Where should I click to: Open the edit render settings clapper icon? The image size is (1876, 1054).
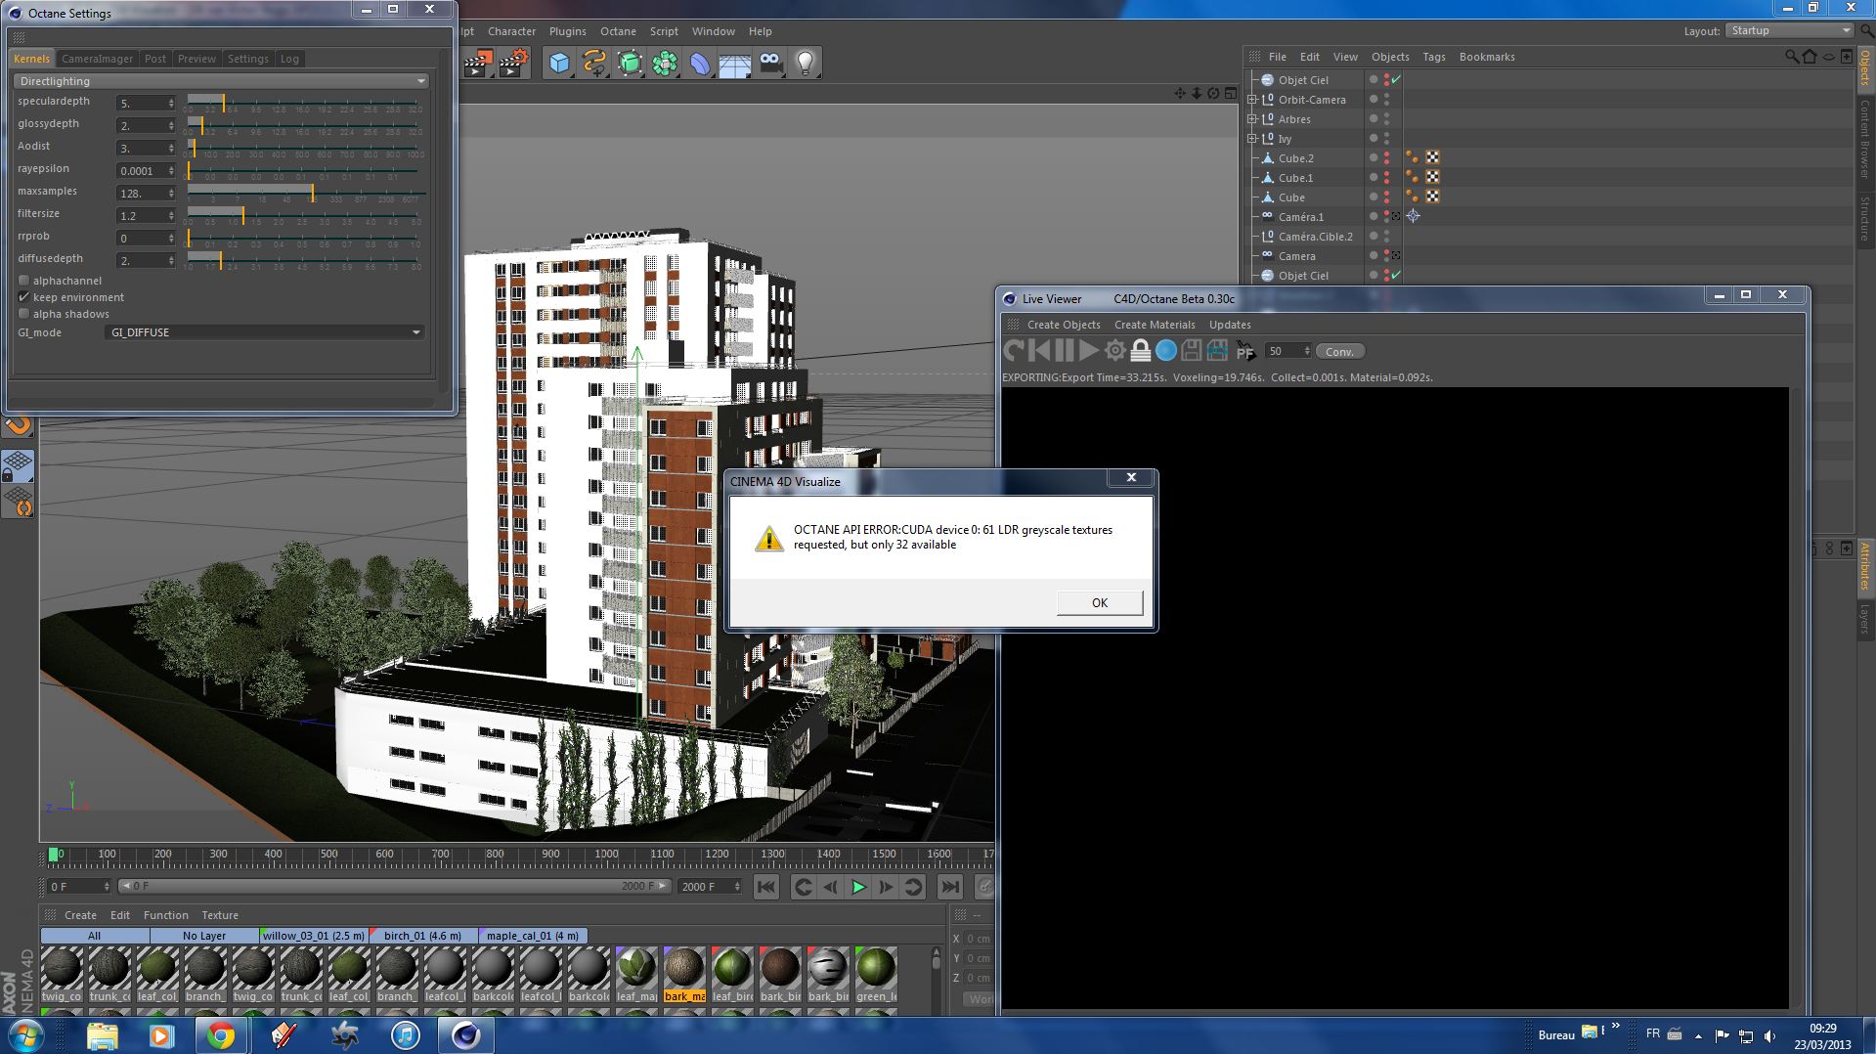(513, 64)
